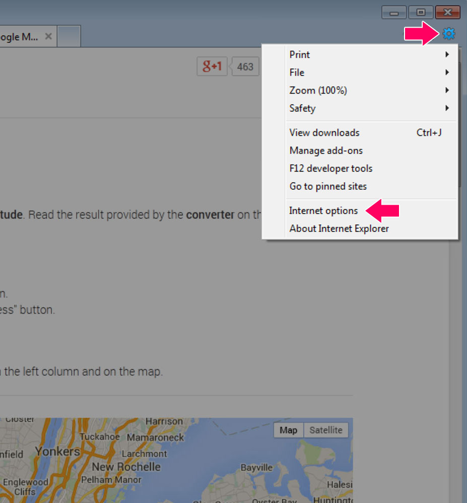467x503 pixels.
Task: Minimize the browser window
Action: [394, 13]
